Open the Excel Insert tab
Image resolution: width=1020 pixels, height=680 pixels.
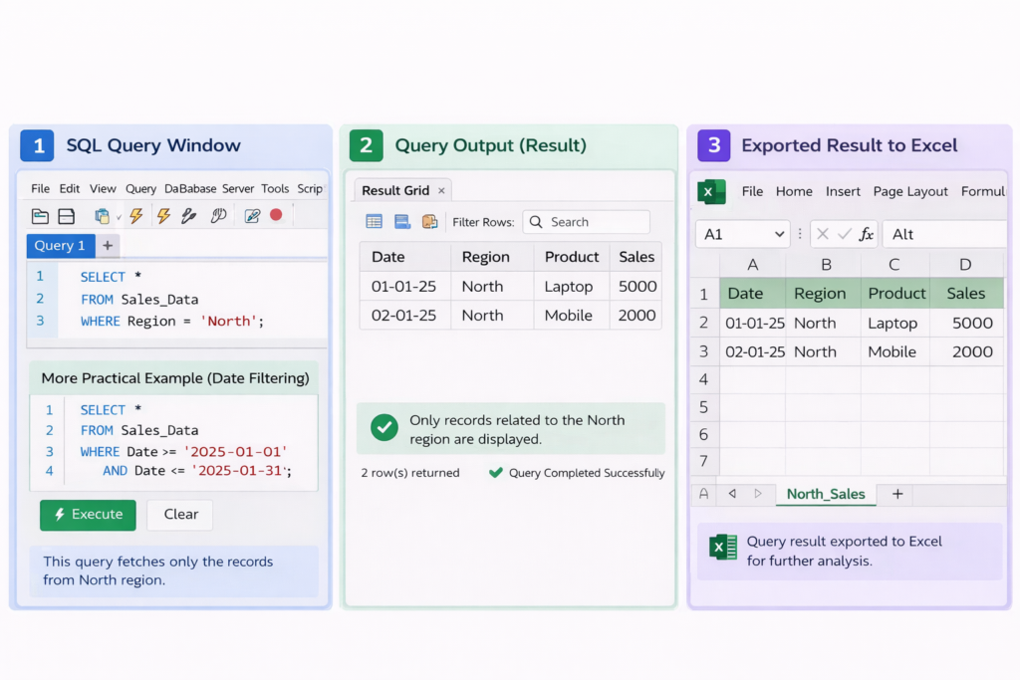843,192
